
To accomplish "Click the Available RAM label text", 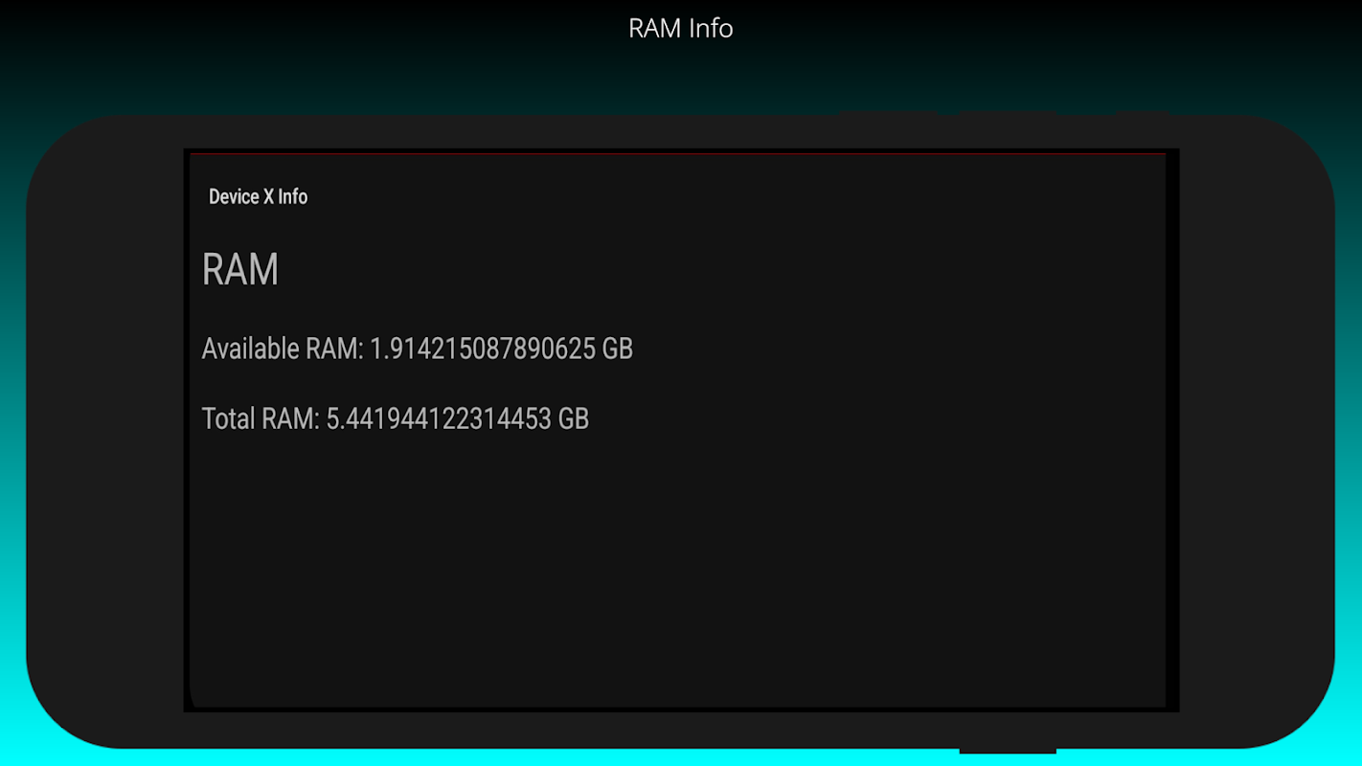I will point(283,349).
